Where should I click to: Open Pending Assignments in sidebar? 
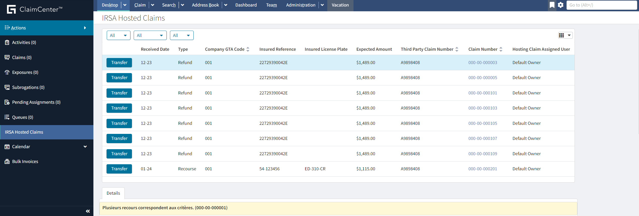(36, 102)
